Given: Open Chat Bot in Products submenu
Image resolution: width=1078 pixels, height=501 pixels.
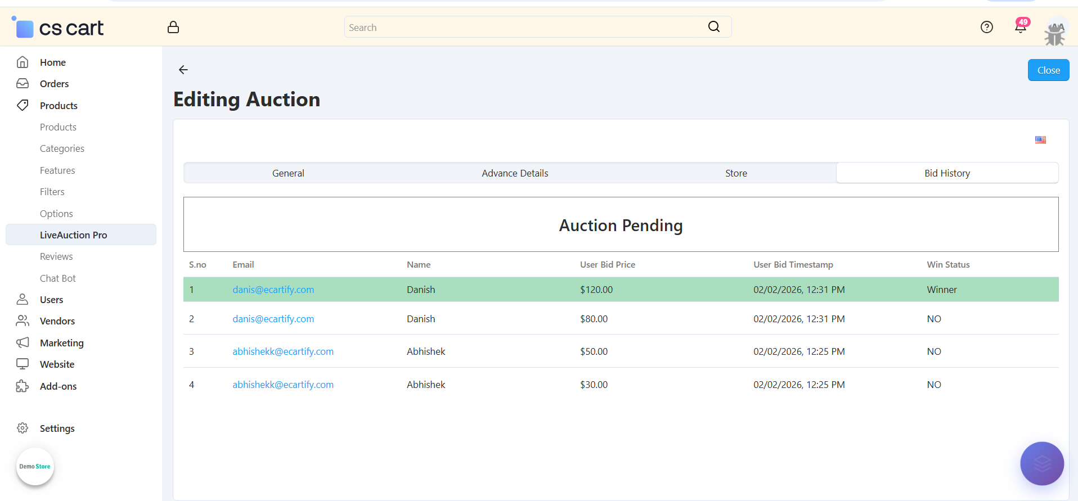Looking at the screenshot, I should (57, 278).
